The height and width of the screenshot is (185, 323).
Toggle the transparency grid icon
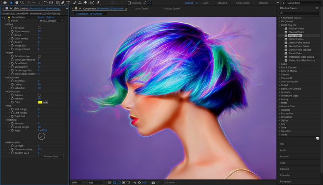click(114, 183)
